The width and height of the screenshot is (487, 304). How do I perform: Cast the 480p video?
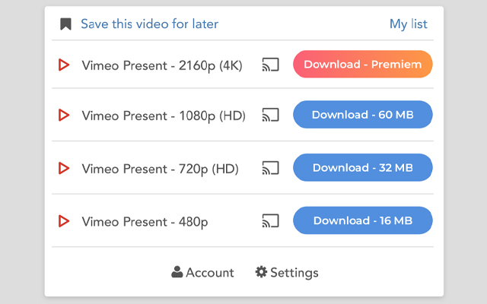click(x=270, y=222)
